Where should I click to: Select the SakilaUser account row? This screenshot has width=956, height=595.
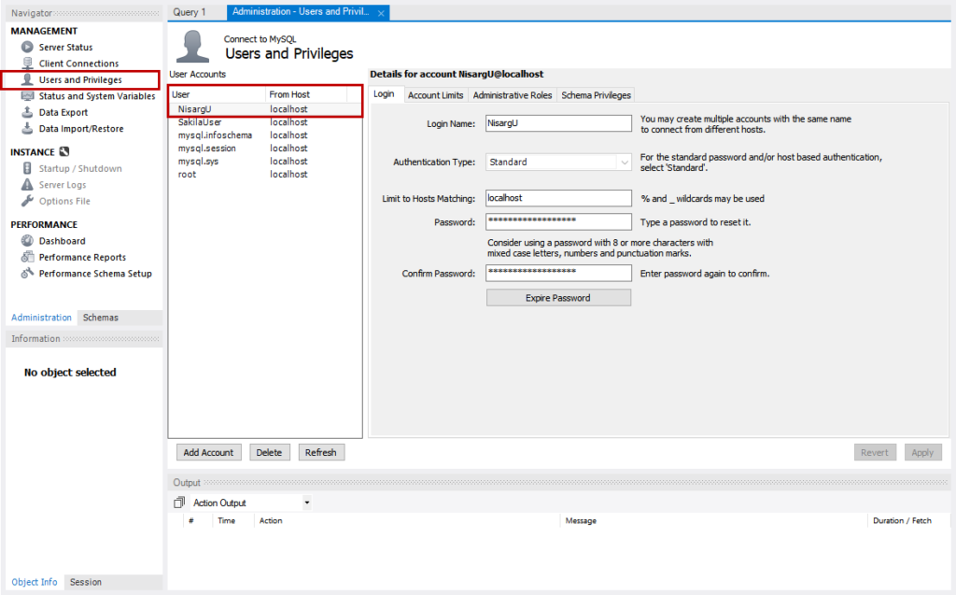[265, 122]
